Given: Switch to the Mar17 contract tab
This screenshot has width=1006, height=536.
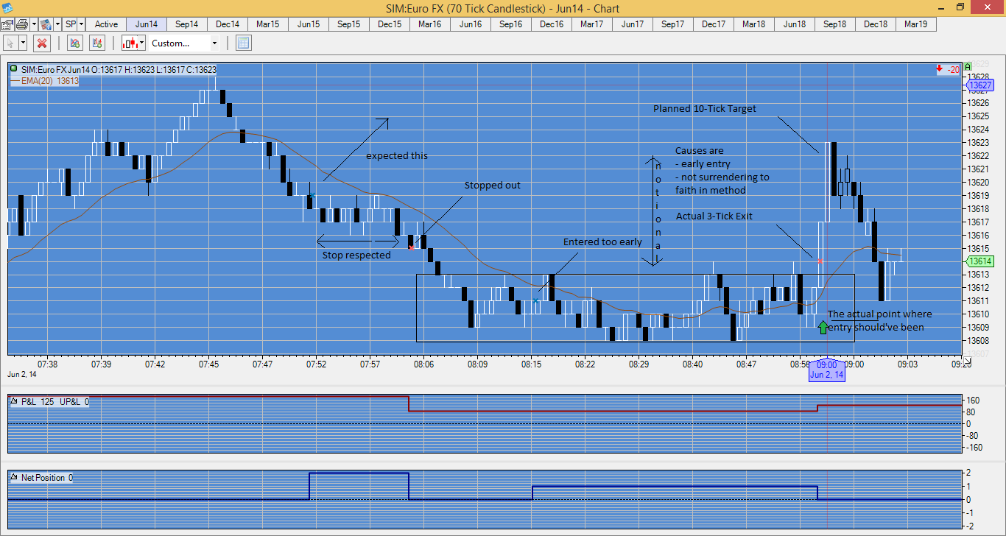Looking at the screenshot, I should (592, 24).
